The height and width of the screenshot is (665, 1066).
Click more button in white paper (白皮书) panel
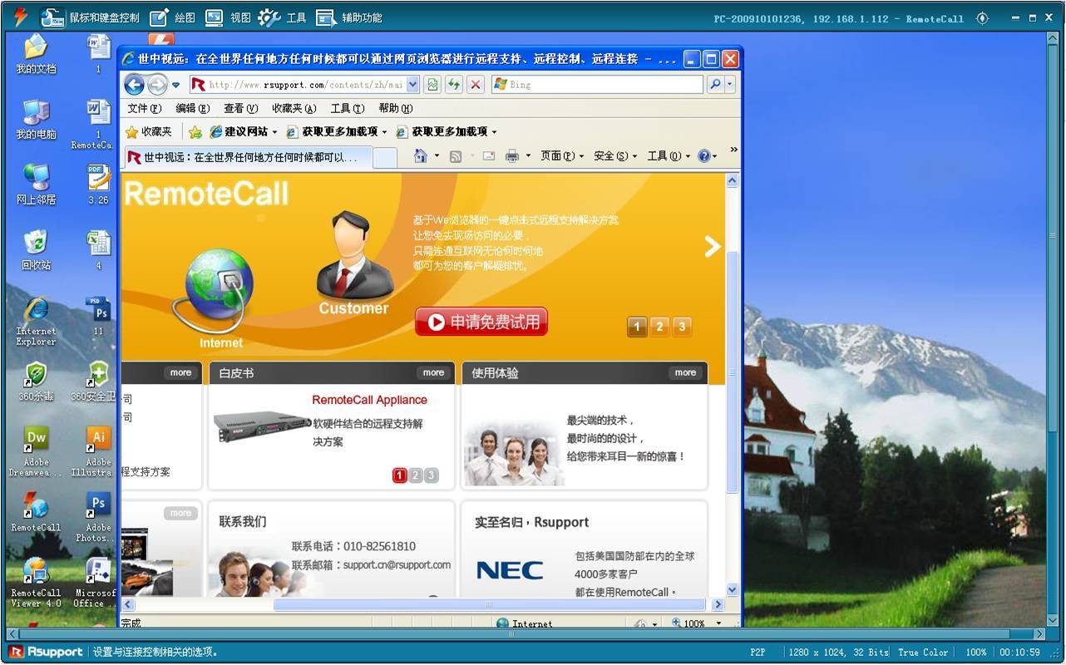433,372
